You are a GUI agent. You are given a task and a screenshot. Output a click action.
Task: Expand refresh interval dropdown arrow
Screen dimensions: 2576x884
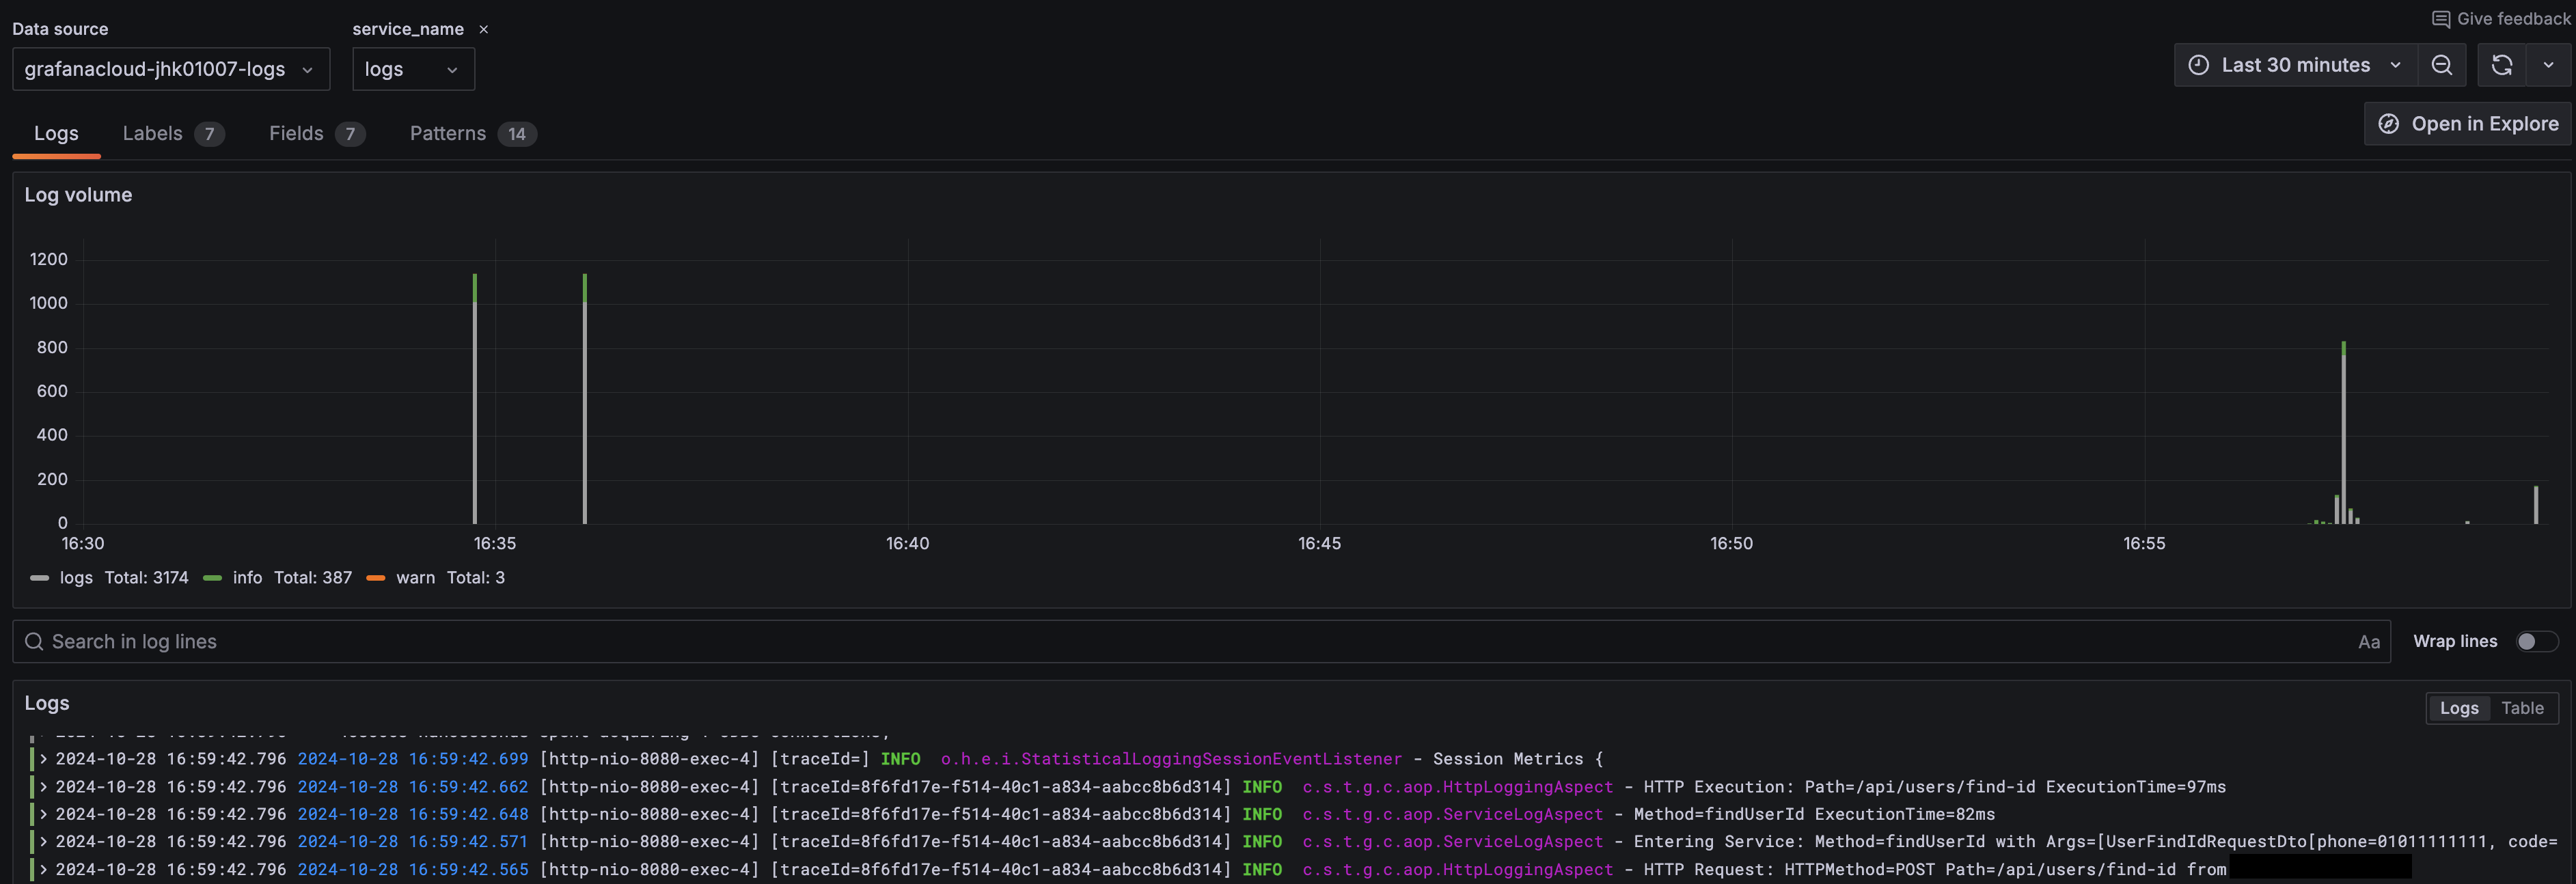[x=2548, y=65]
